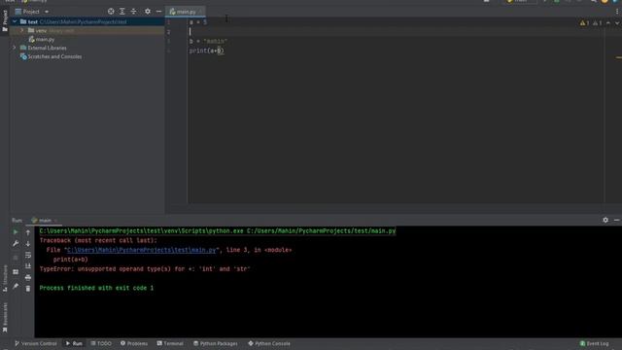Pin the Run tab
The height and width of the screenshot is (350, 622).
point(16,286)
